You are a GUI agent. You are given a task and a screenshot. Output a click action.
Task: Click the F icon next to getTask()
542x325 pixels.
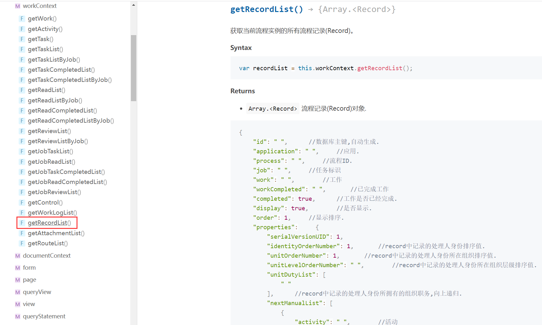22,39
